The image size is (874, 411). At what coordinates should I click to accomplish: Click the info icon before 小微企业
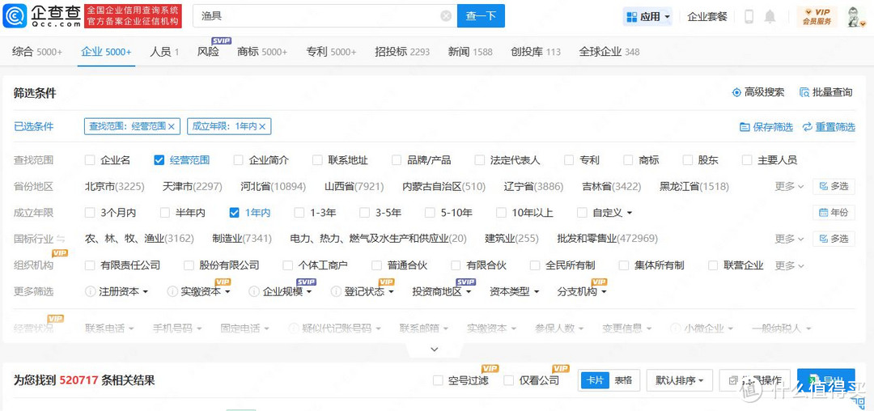tap(675, 328)
